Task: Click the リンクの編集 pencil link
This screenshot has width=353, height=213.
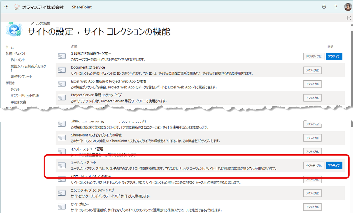Action: tap(40, 23)
